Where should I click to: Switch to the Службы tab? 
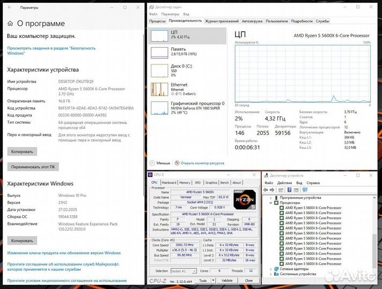point(322,21)
